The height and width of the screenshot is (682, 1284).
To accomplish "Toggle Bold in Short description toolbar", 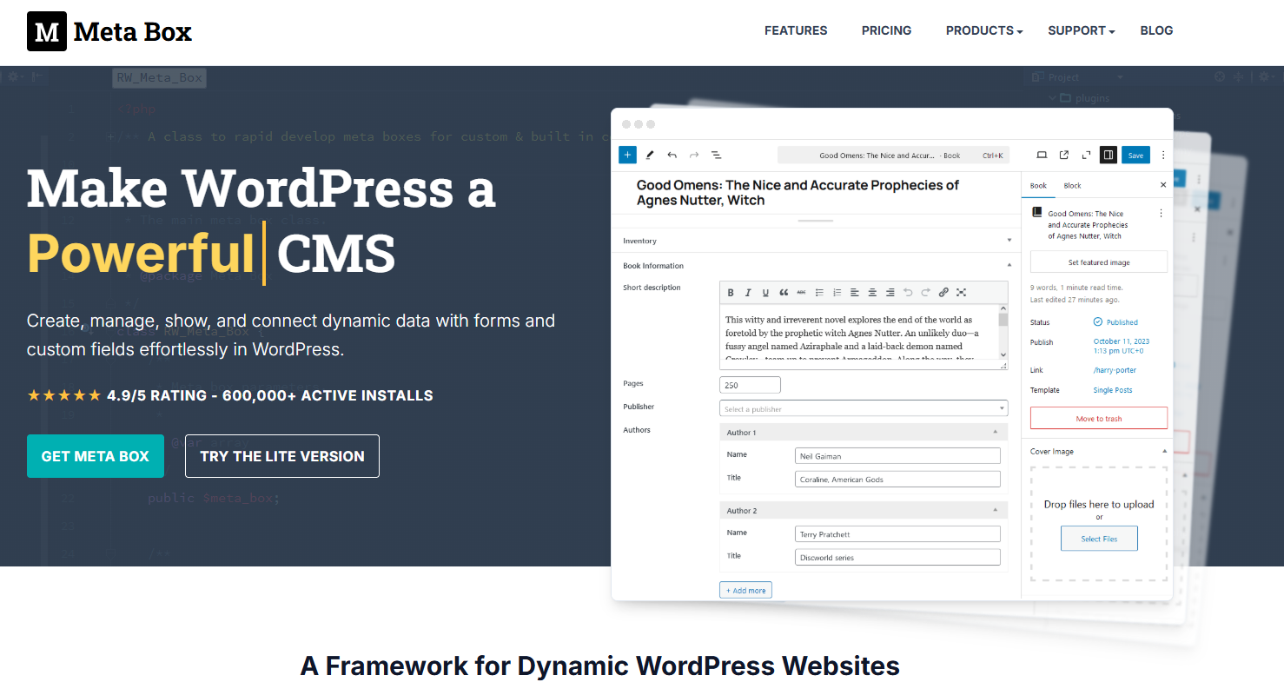I will 731,292.
